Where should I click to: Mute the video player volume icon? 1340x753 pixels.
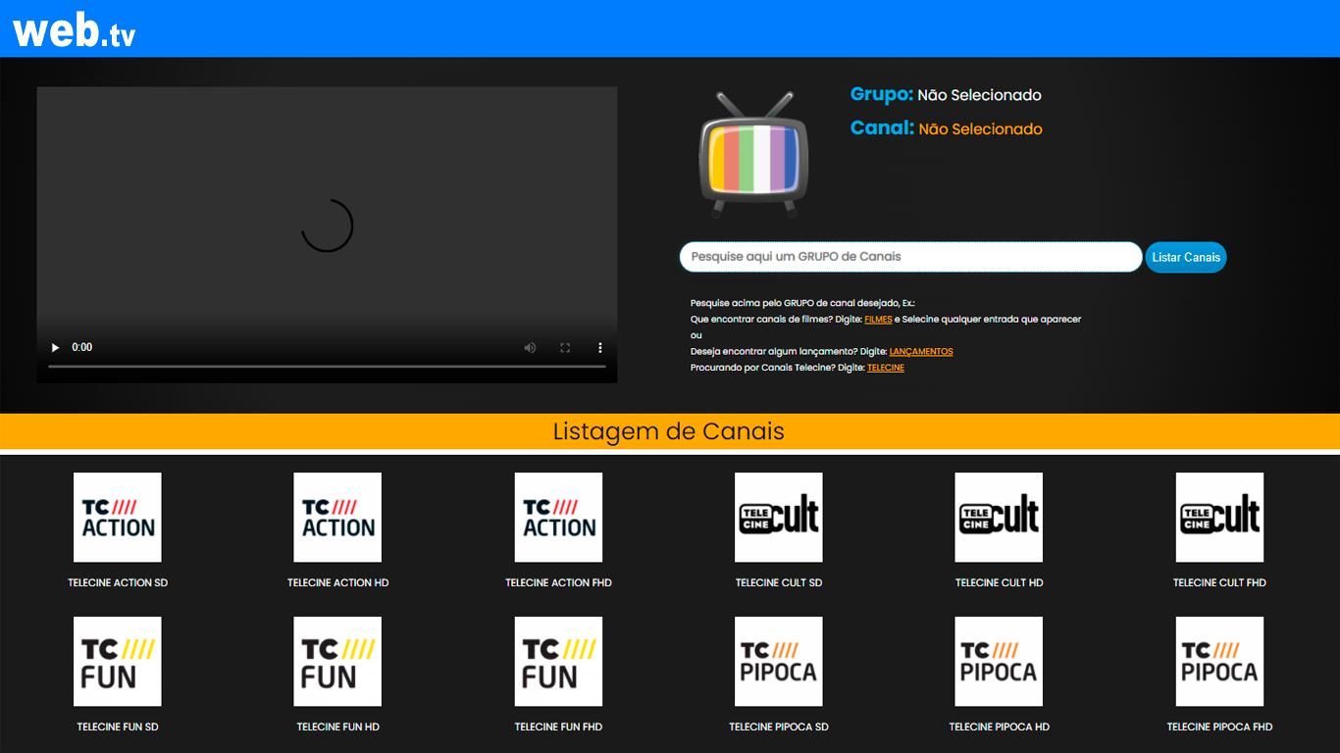tap(530, 347)
